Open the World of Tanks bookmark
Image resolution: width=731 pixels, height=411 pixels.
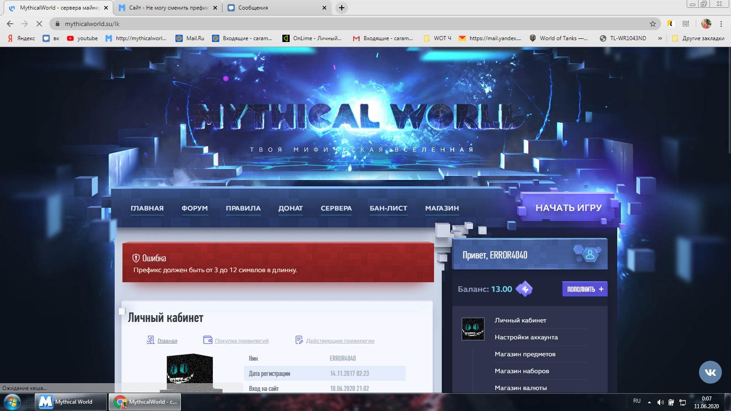pos(558,38)
